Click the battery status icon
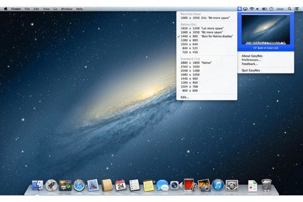Viewport: 303px width, 202px height. click(264, 9)
